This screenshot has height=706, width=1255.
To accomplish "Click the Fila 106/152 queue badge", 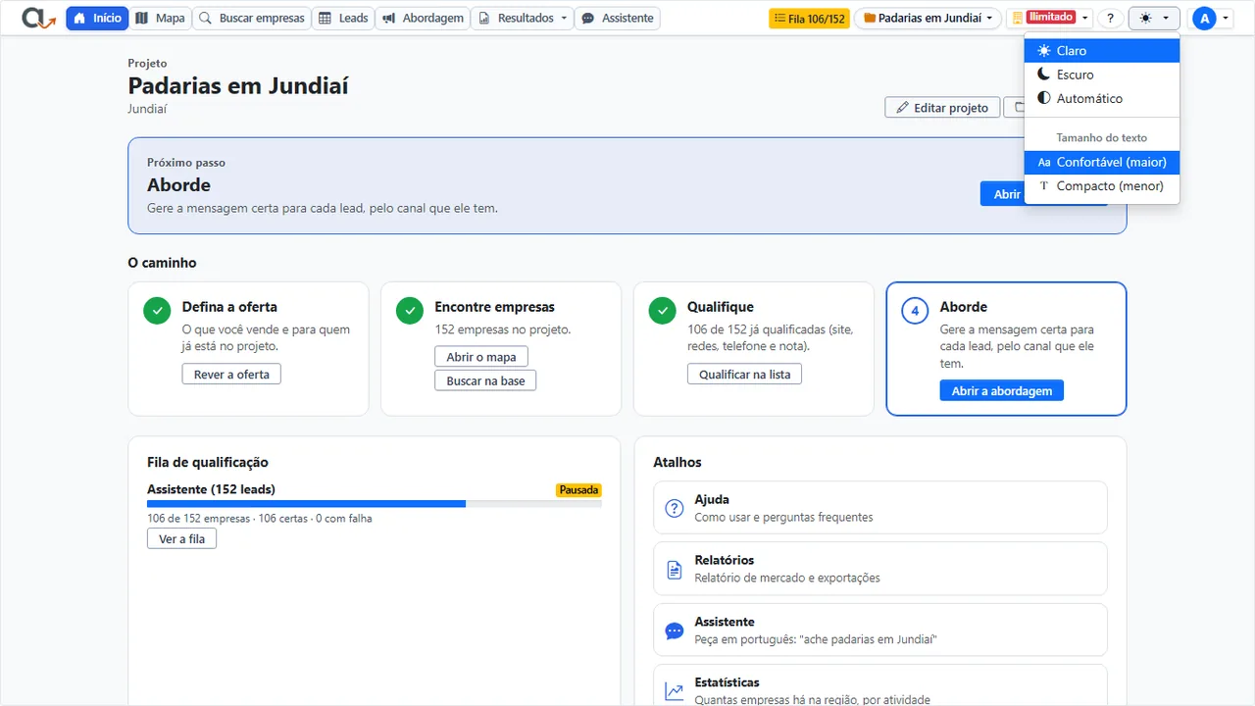I will click(x=809, y=18).
